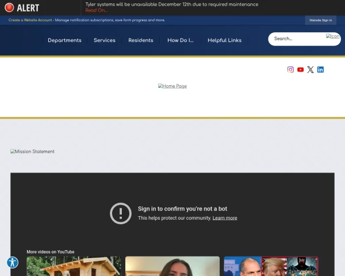345x276 pixels.
Task: Click 'Sign in to confirm you're not a bot'
Action: [x=182, y=209]
